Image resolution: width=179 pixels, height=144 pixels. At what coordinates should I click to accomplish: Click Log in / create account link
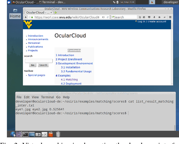(152, 21)
